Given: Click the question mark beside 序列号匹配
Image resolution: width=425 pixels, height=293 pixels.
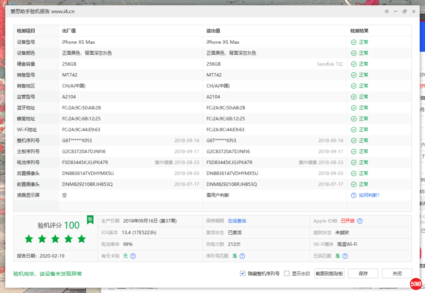Looking at the screenshot, I should pos(242,256).
